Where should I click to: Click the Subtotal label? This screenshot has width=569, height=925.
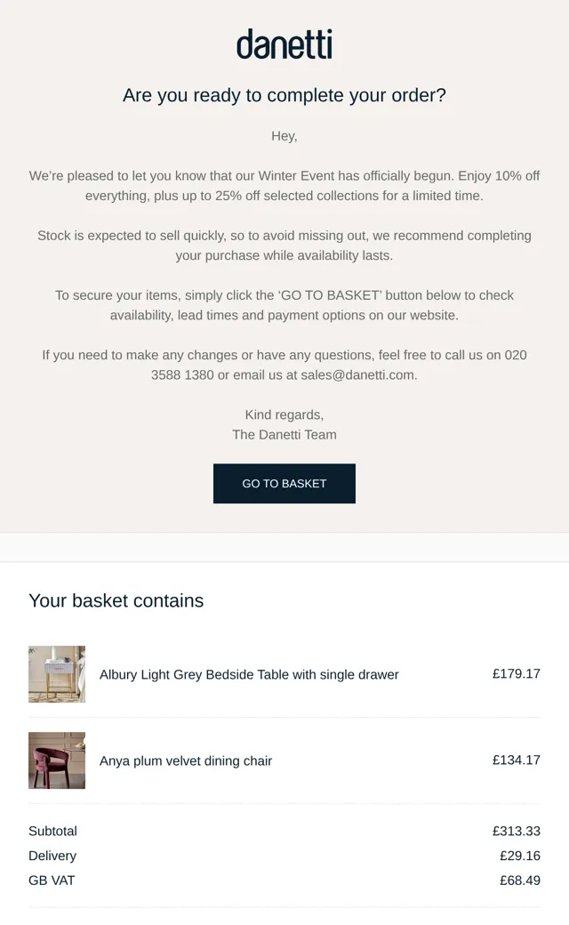52,832
